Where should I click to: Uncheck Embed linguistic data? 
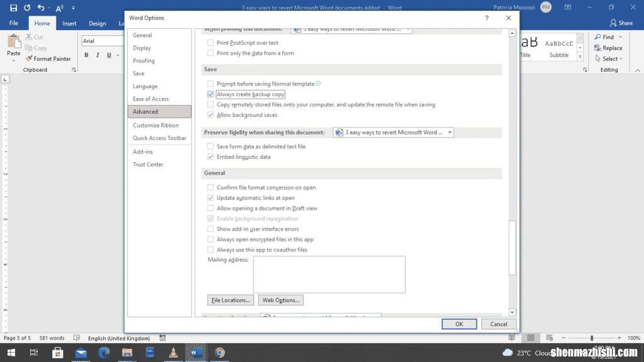(211, 156)
